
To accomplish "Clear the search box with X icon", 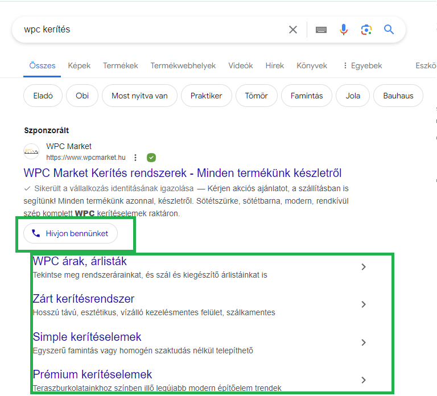I will [x=293, y=30].
